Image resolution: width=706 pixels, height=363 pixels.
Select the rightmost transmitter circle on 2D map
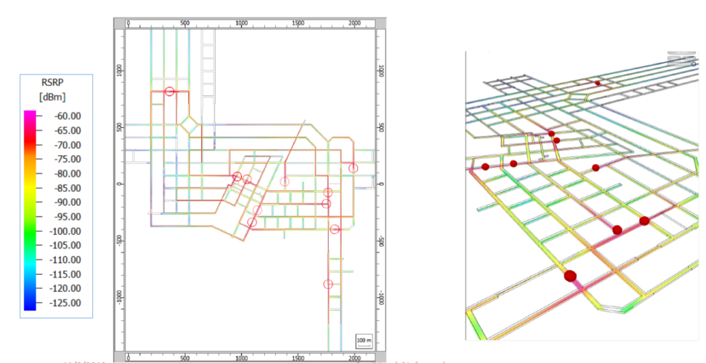(x=353, y=168)
